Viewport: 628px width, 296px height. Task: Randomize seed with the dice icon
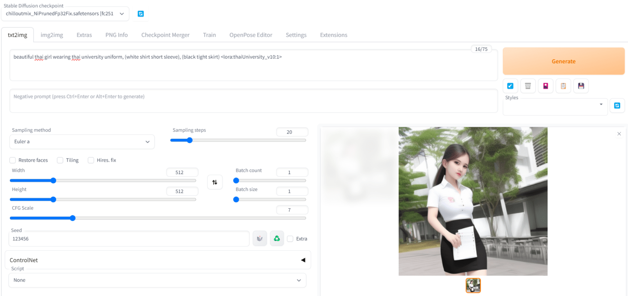260,238
